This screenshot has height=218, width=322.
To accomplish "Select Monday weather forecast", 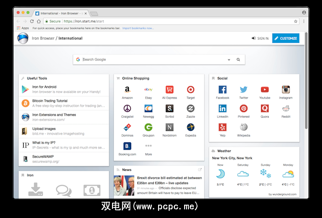I will pos(288,174).
